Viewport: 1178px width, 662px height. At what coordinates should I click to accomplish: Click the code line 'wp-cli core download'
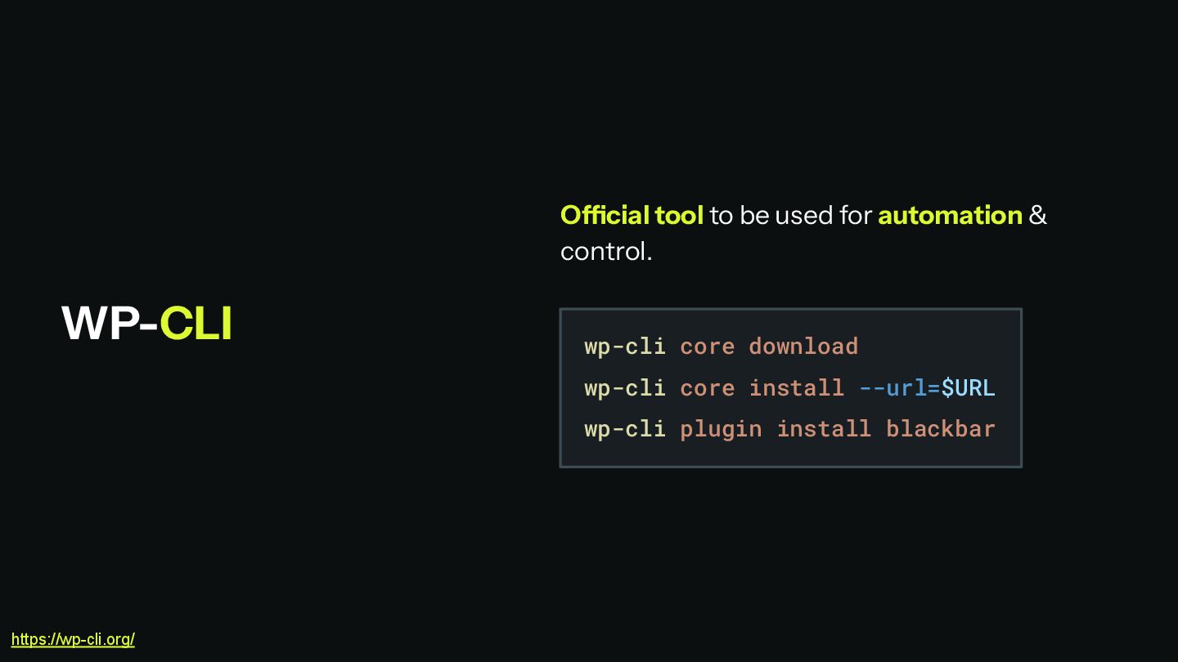point(721,347)
